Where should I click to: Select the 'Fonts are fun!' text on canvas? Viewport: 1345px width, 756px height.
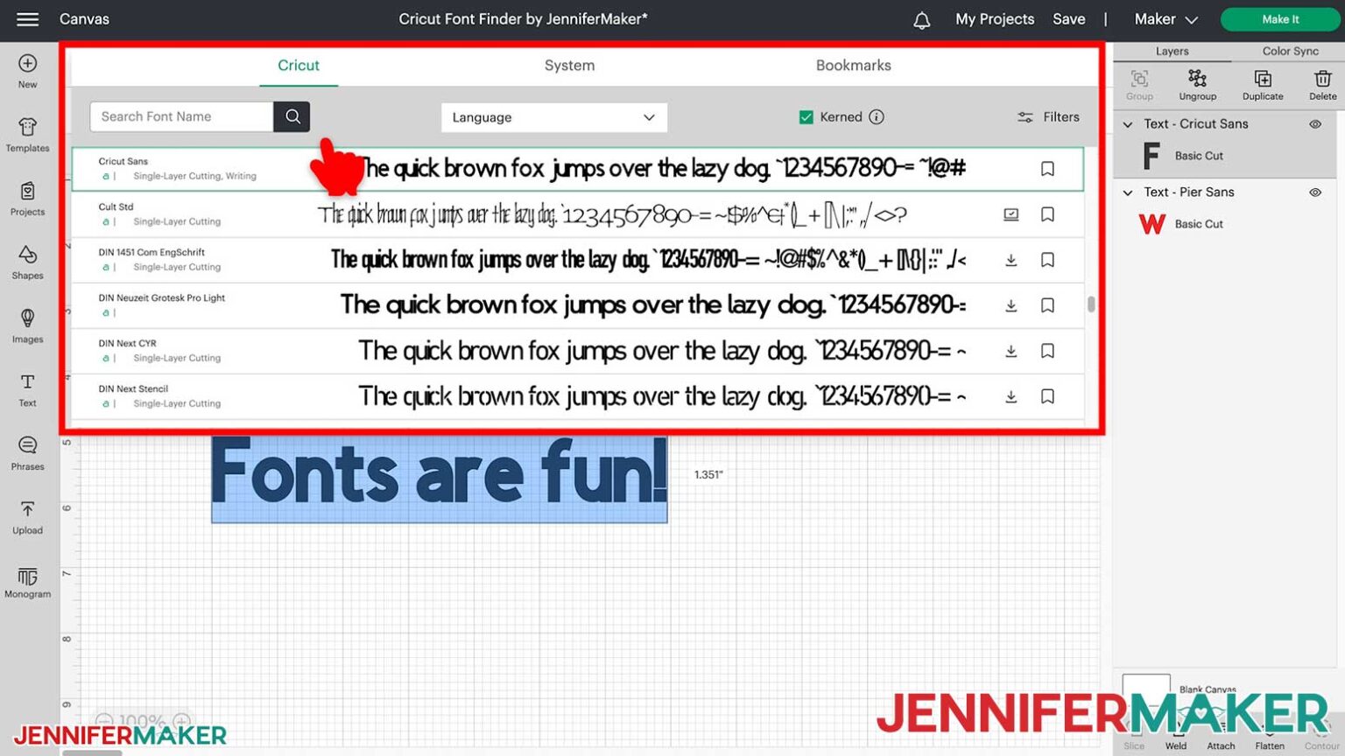(439, 479)
